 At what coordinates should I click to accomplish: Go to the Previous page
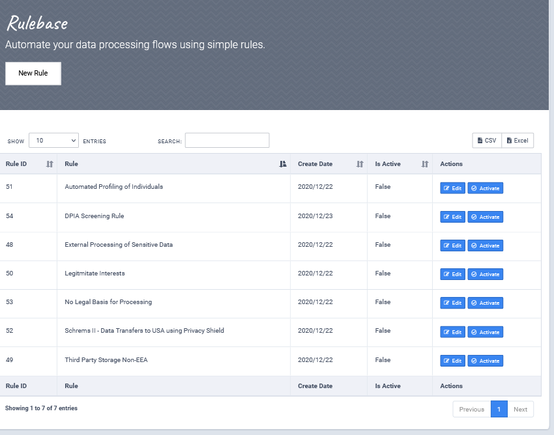tap(472, 409)
